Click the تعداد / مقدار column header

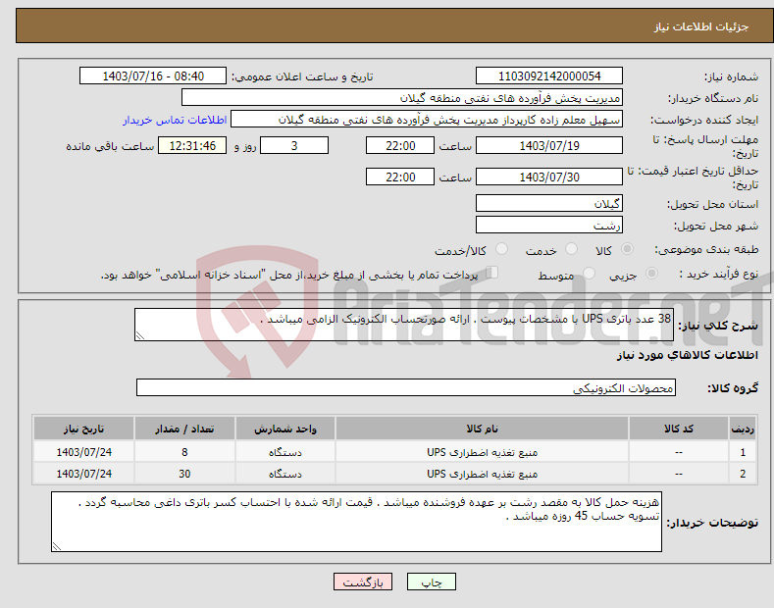[x=184, y=429]
